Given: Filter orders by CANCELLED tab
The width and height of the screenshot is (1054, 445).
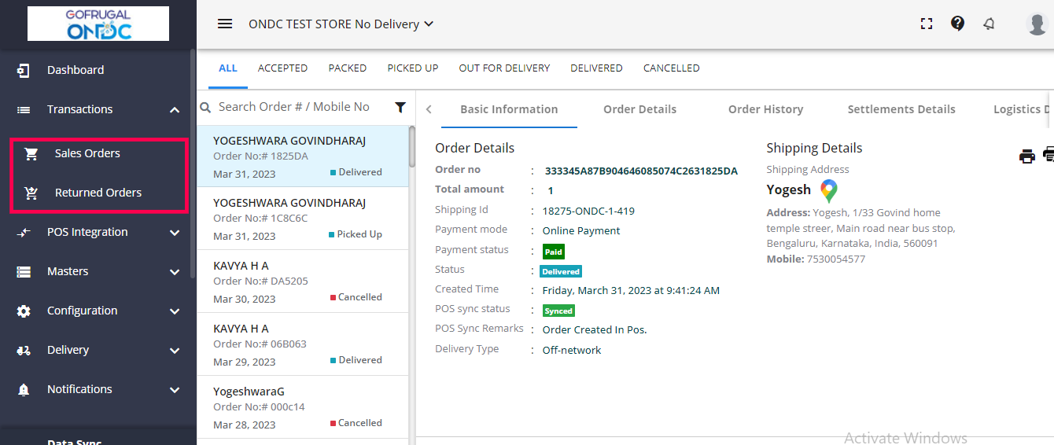Looking at the screenshot, I should (x=671, y=68).
